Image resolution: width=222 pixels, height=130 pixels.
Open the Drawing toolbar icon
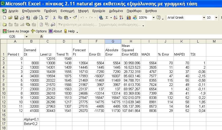click(135, 18)
